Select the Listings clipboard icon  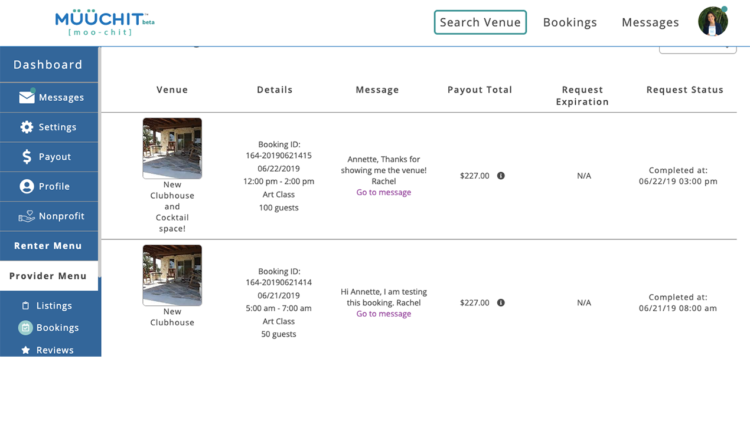25,305
